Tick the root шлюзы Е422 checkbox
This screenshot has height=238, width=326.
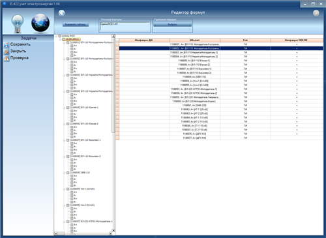pyautogui.click(x=59, y=36)
